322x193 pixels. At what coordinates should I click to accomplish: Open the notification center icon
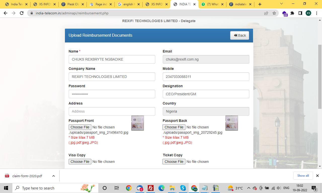[314, 188]
